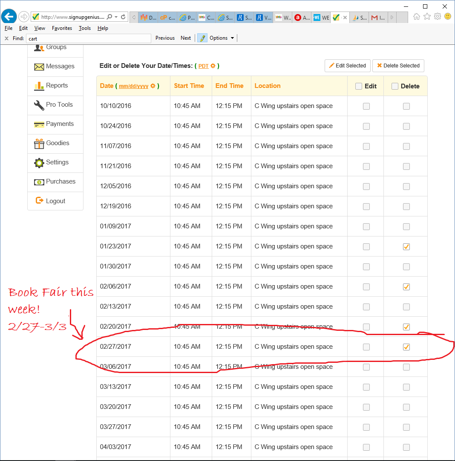
Task: Open the Tools menu
Action: tap(84, 28)
